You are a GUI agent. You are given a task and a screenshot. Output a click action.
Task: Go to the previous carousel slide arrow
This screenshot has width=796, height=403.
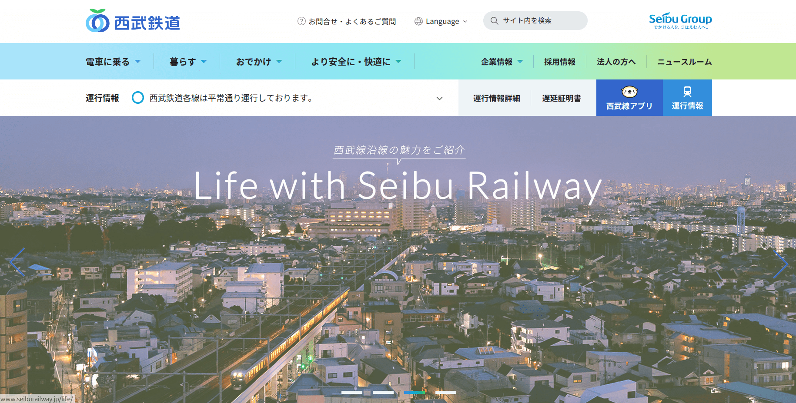tap(17, 262)
